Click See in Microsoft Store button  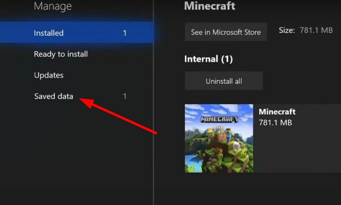(x=226, y=32)
